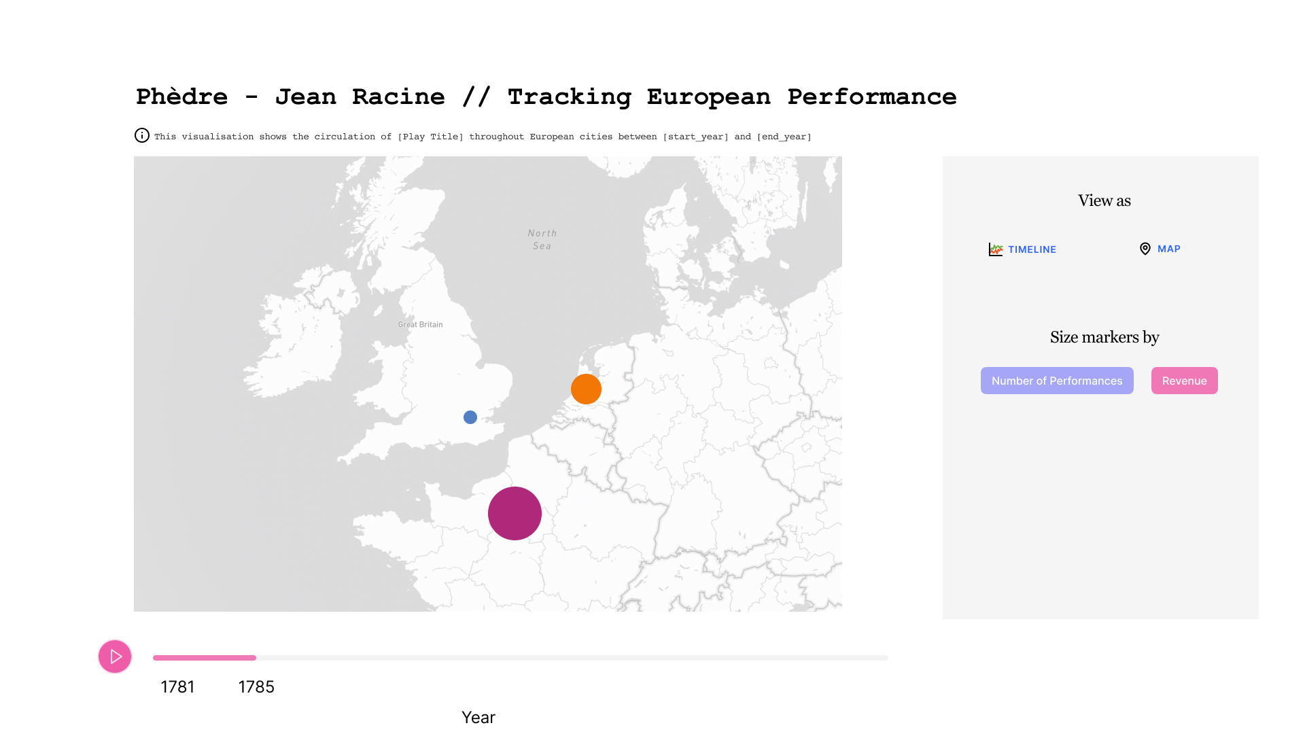
Task: Click the pink filled year progress bar
Action: tap(204, 658)
